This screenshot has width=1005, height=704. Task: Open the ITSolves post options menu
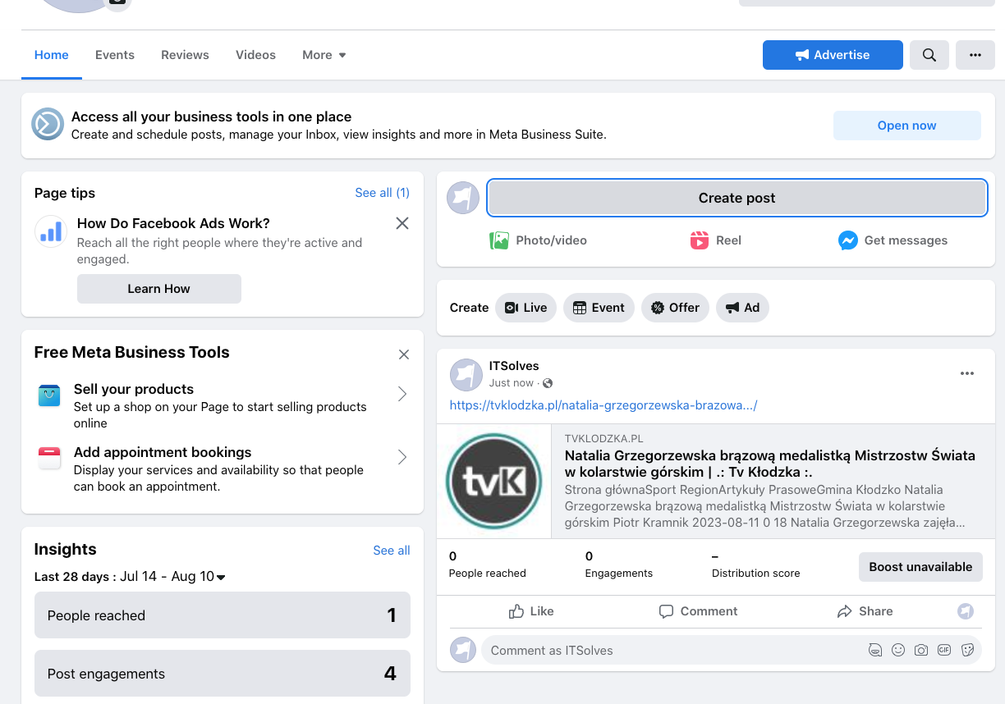point(967,373)
